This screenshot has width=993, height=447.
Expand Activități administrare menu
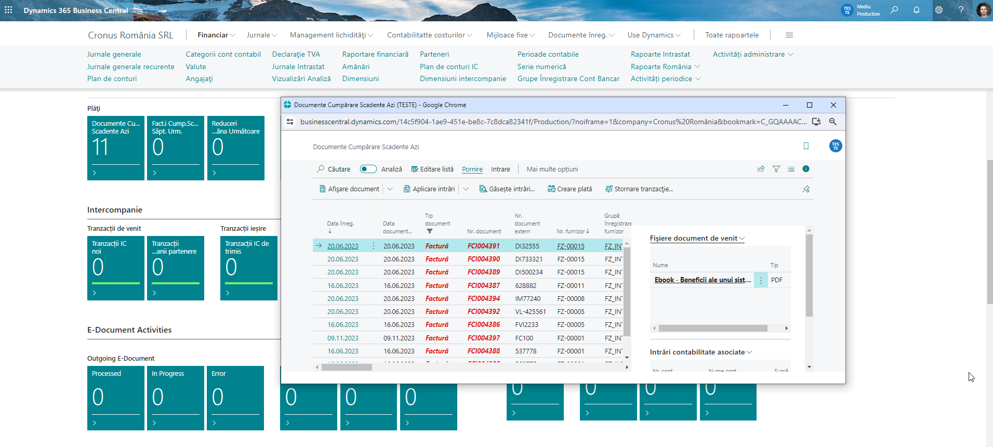tap(752, 54)
